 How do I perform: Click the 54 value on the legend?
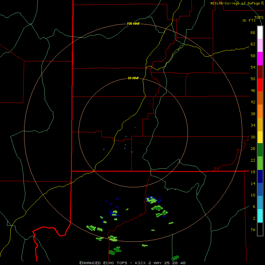coord(253,67)
